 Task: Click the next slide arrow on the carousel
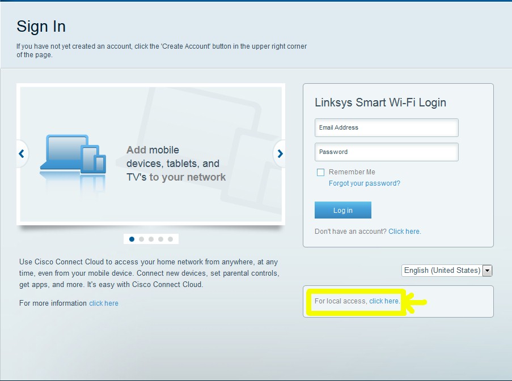(x=280, y=153)
